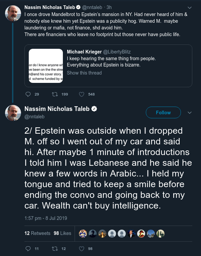
Task: View the 98 Likes list
Action: click(x=63, y=233)
